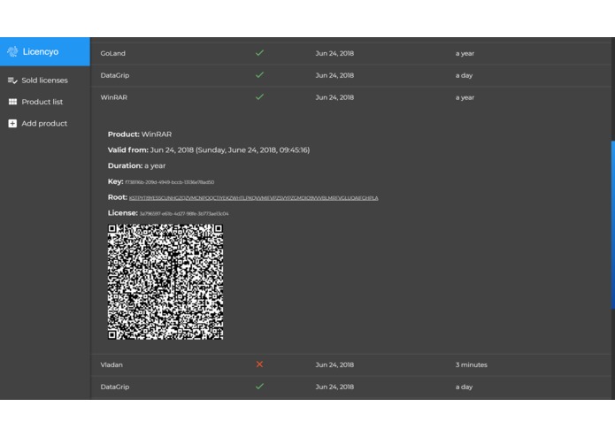Click the red cross in Vladan row

point(259,364)
